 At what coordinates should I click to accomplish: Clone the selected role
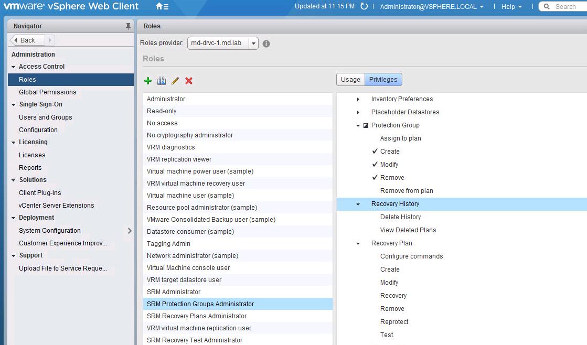pos(162,81)
